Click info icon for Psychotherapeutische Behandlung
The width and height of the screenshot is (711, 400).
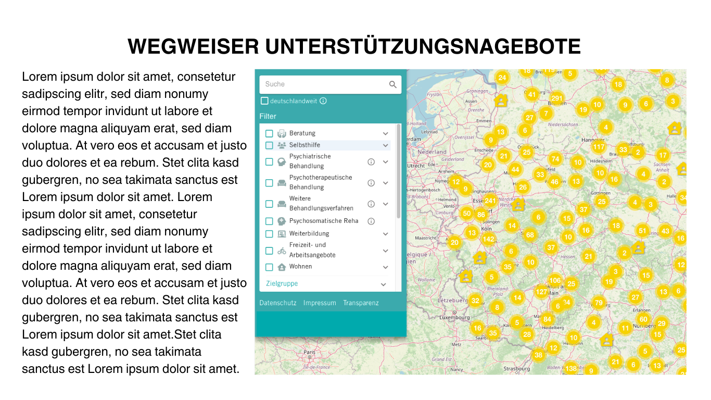371,183
